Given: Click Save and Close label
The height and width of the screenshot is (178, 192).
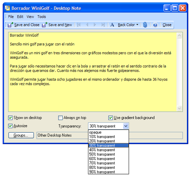Looking at the screenshot, I should [x=27, y=25].
